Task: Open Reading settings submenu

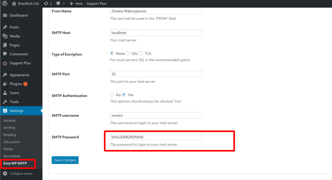Action: (10, 135)
